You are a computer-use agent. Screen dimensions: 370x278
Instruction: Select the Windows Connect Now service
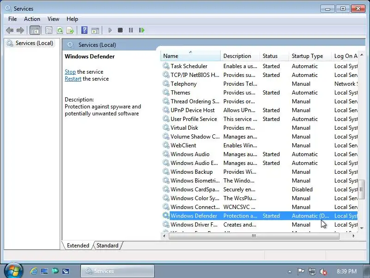(x=259, y=207)
